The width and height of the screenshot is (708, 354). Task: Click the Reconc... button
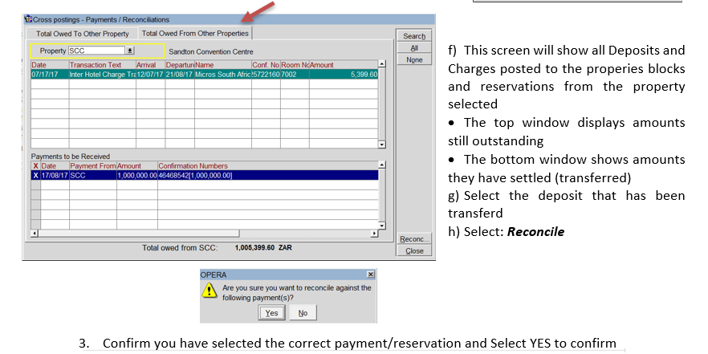(x=414, y=239)
